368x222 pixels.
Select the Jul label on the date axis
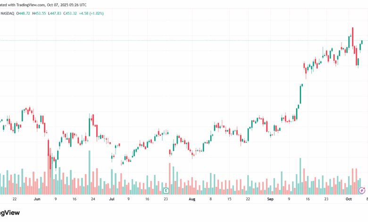coord(112,199)
